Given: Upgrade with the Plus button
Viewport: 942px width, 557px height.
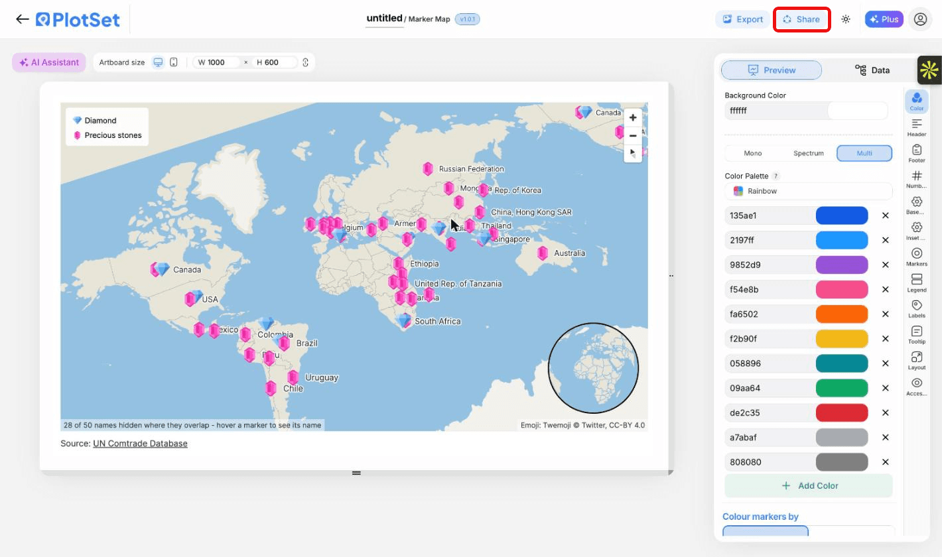Looking at the screenshot, I should (884, 19).
